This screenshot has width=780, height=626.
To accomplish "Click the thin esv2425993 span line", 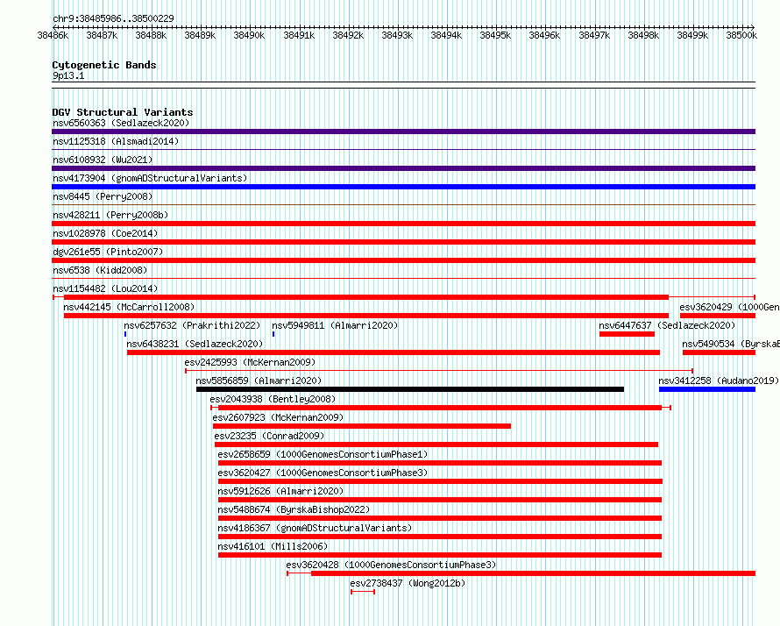I will click(439, 371).
